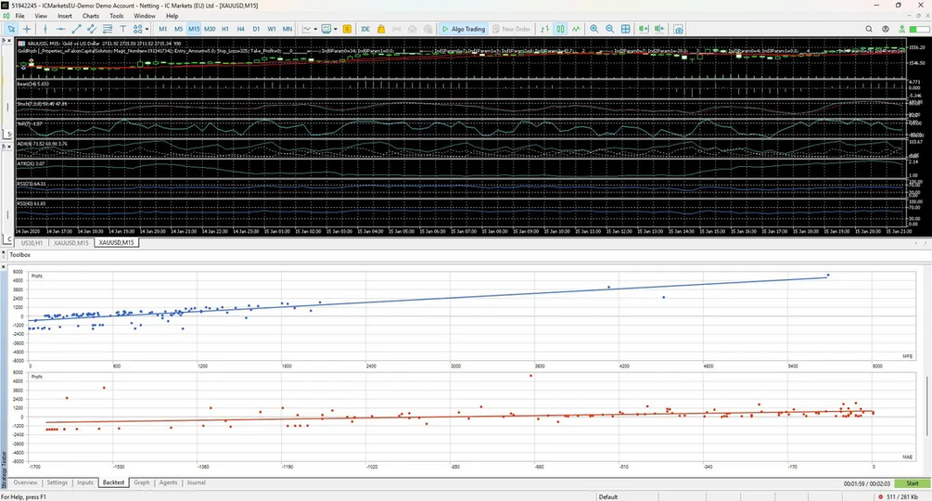
Task: Click the greyed cloud VPS icon
Action: pos(412,29)
